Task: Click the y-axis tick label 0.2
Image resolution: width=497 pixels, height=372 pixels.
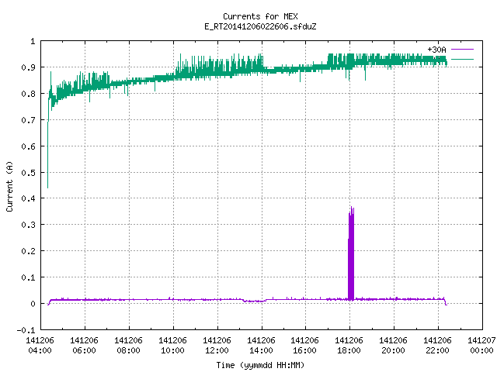Action: tap(28, 251)
